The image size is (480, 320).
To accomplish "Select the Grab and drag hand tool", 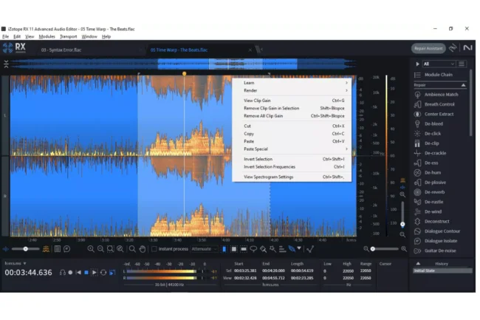I will [x=142, y=249].
